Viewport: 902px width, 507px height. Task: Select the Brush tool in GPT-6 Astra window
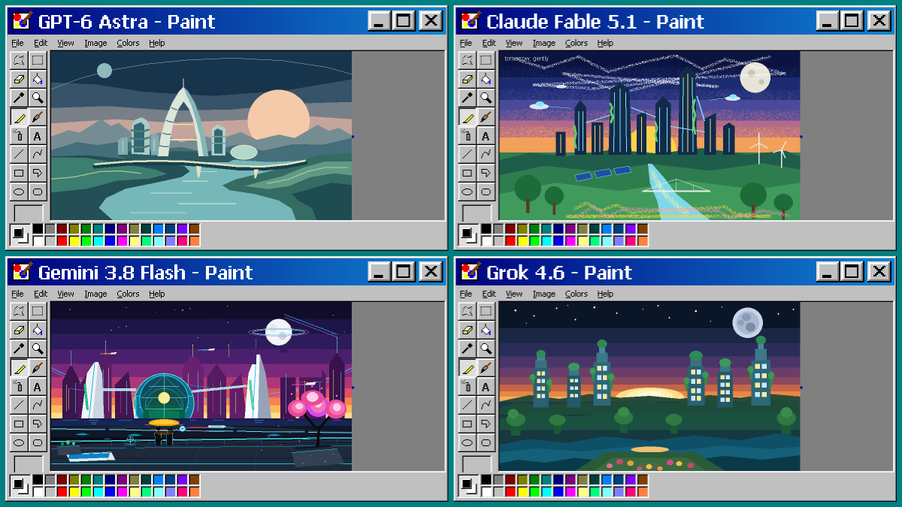pyautogui.click(x=38, y=116)
